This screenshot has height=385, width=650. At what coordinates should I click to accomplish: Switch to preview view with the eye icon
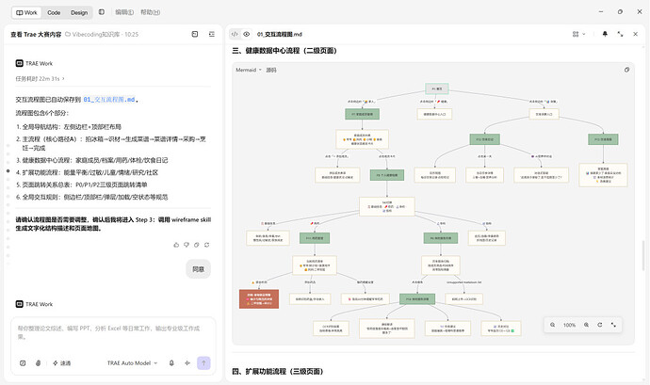246,34
